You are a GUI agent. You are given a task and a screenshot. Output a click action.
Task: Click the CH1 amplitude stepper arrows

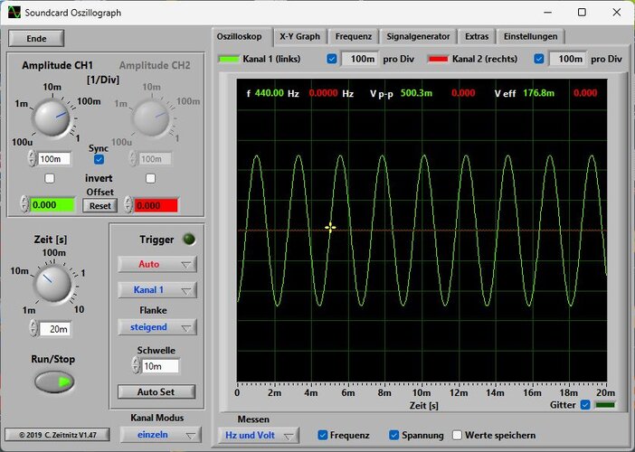point(32,158)
